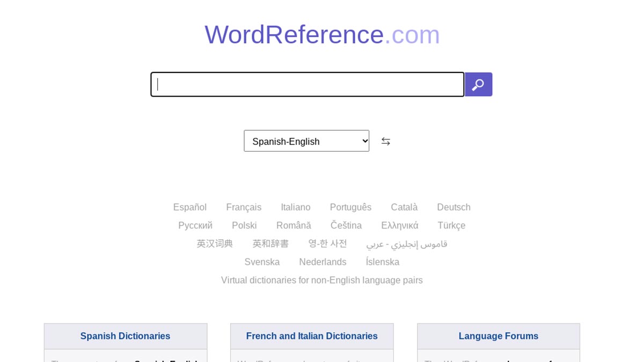
Task: Swap dictionary languages with the arrows icon
Action: [385, 142]
